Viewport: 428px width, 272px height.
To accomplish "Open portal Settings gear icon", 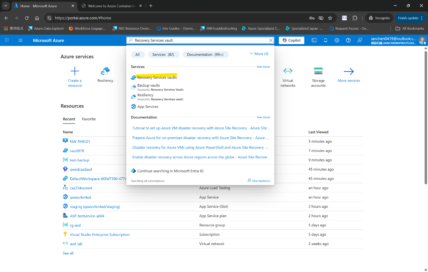I will coord(337,40).
